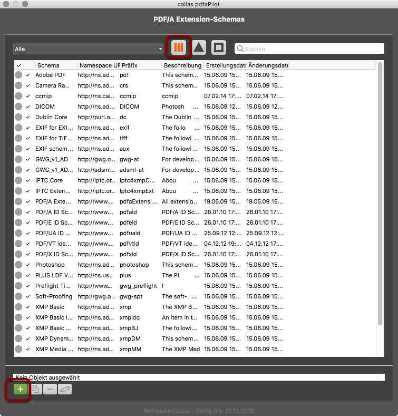Click the grey circle icon for IPTC Core

click(18, 180)
